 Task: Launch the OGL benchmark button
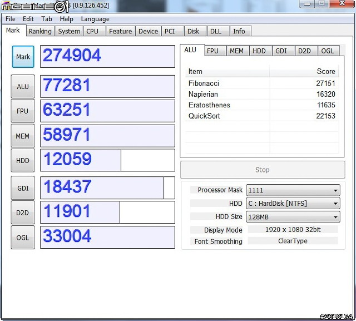tap(23, 238)
